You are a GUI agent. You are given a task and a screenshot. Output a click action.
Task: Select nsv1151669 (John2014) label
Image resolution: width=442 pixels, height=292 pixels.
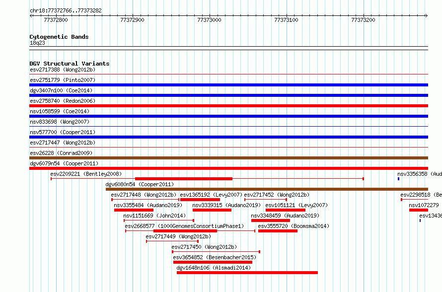tap(154, 216)
